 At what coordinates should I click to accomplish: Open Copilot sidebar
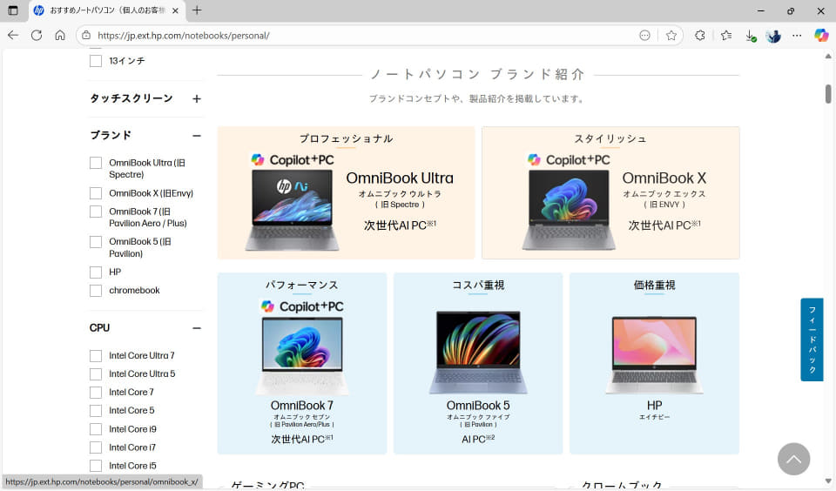coord(821,36)
